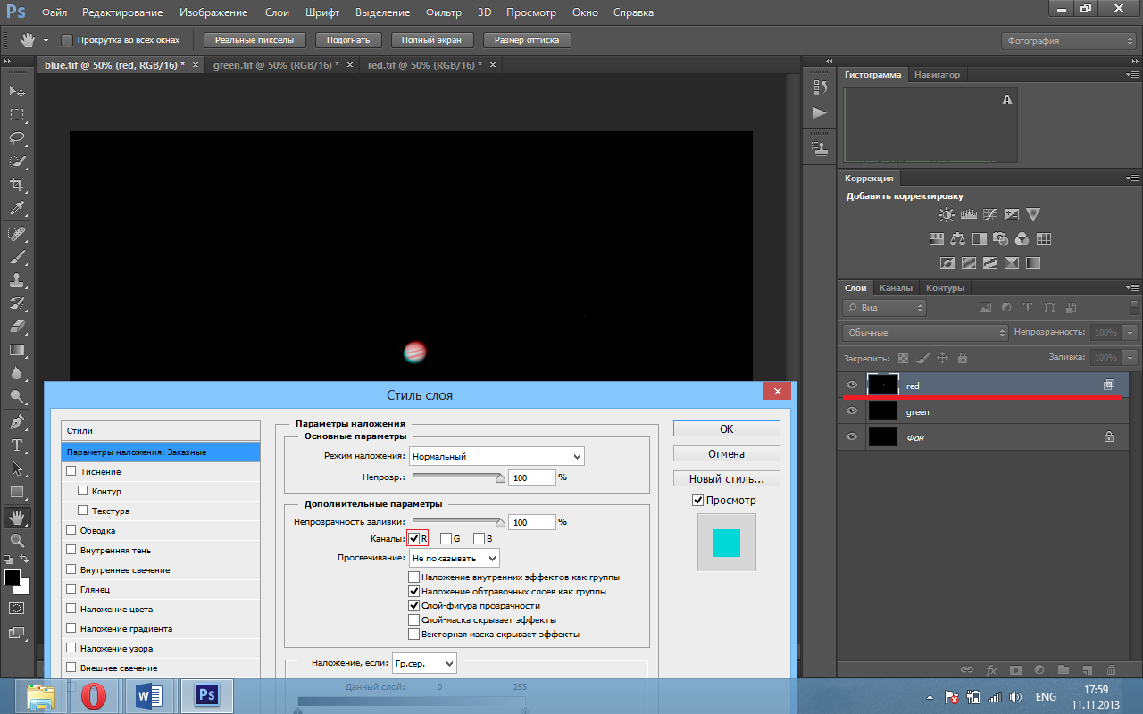1143x714 pixels.
Task: Lock transparent pixels in Layers panel
Action: coord(903,358)
